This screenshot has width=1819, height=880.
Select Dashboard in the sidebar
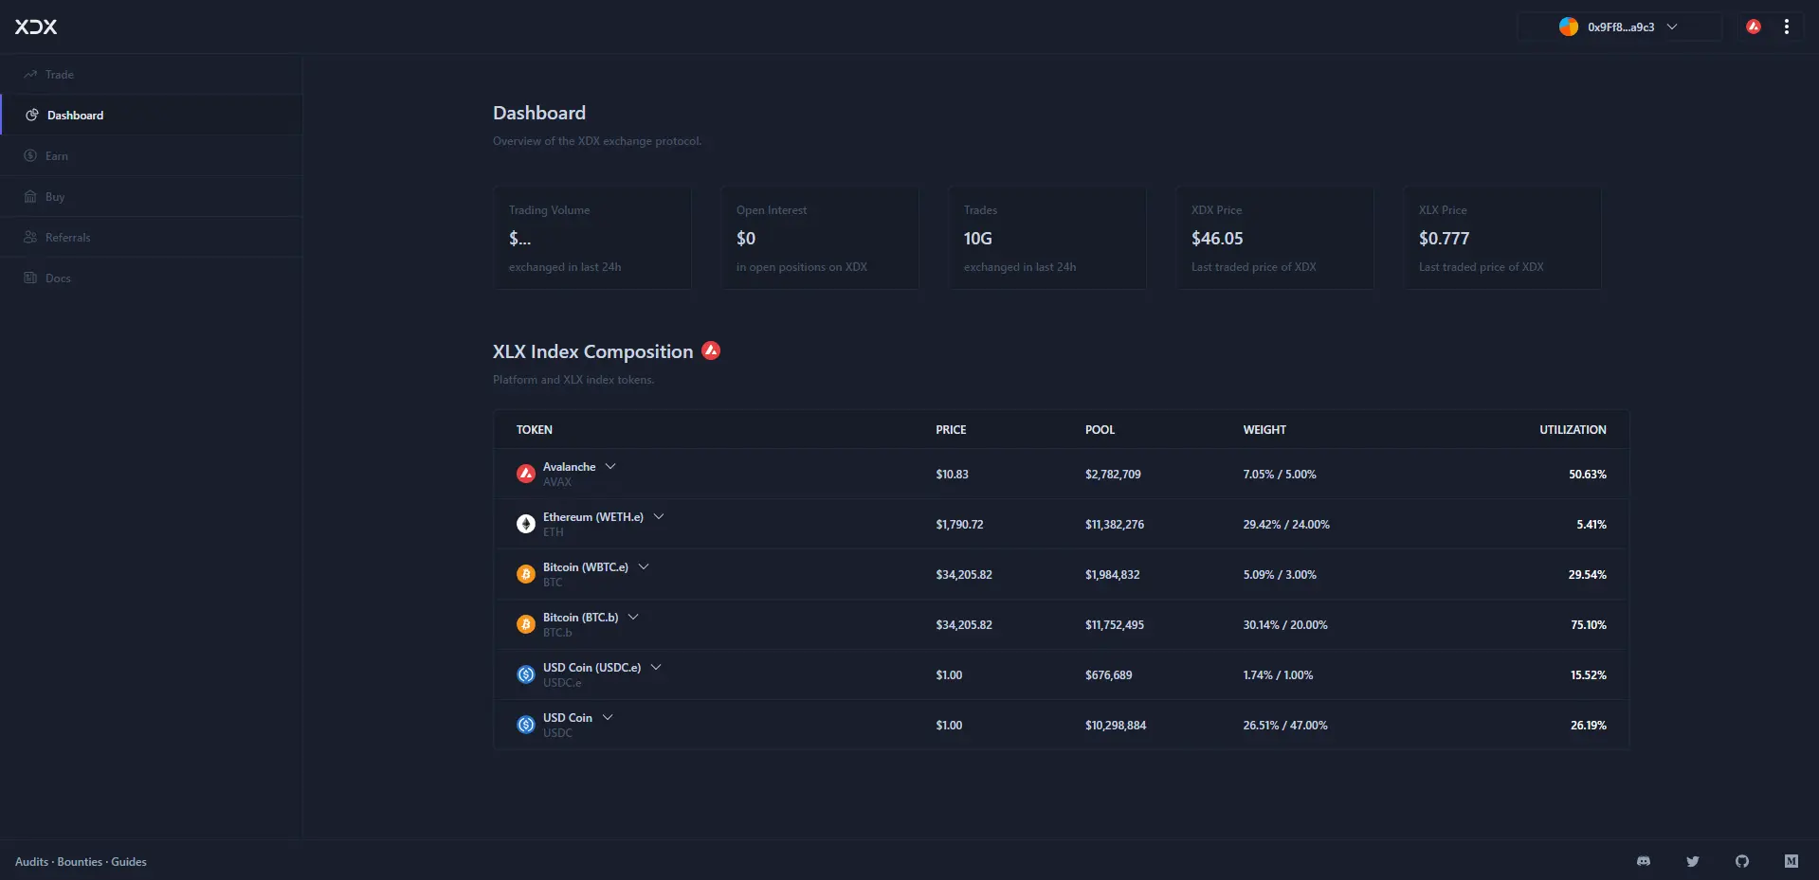[x=152, y=115]
